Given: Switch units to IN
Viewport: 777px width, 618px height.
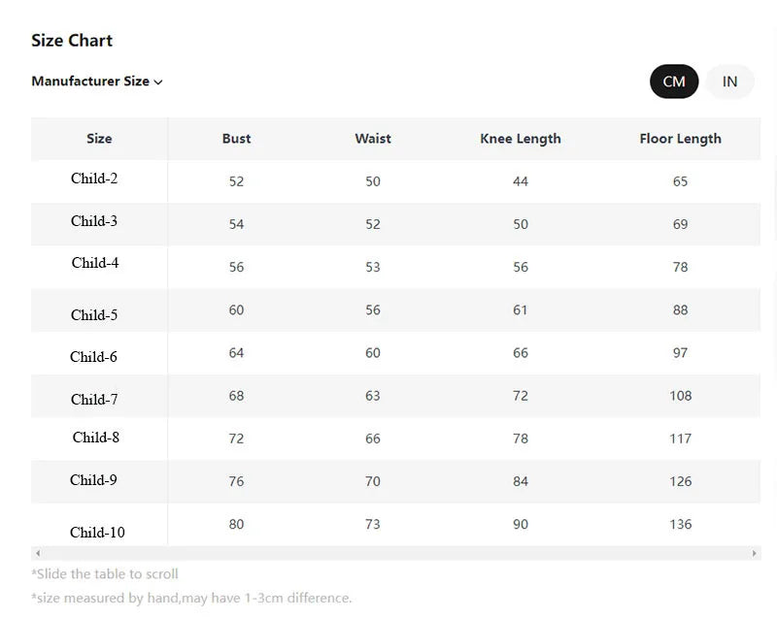Looking at the screenshot, I should tap(729, 81).
